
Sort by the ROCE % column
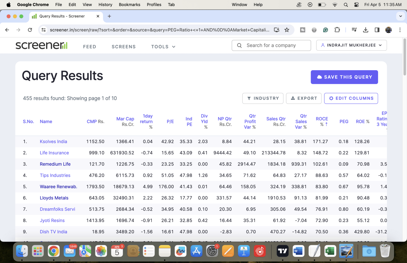click(x=321, y=121)
